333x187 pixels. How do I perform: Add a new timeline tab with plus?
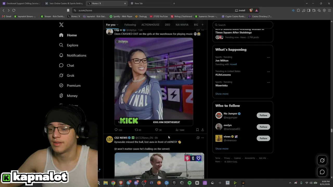202,25
